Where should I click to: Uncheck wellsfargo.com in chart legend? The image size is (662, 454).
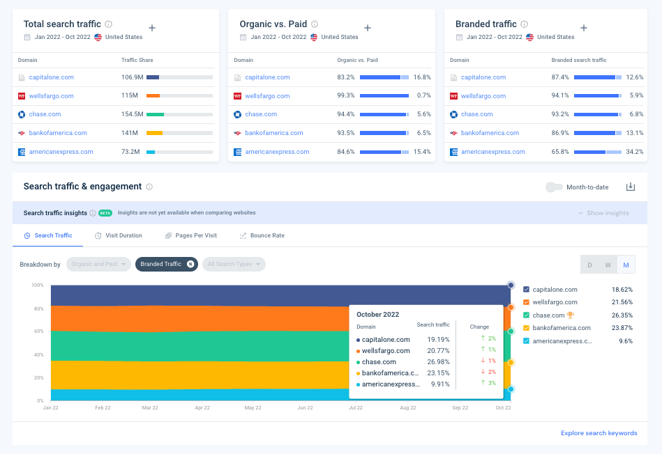point(526,302)
